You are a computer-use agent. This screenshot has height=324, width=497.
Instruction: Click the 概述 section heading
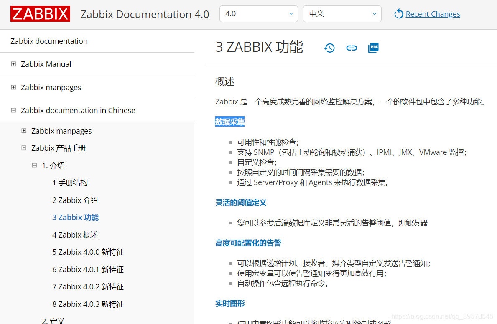click(225, 82)
